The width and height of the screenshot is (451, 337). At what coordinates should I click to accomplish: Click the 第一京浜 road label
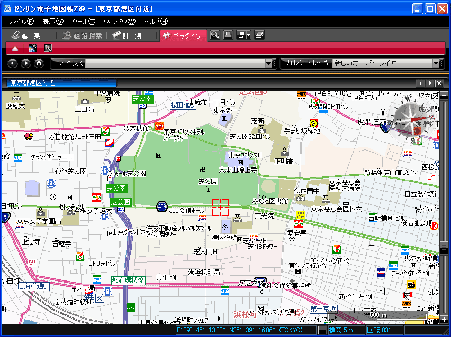(323, 309)
